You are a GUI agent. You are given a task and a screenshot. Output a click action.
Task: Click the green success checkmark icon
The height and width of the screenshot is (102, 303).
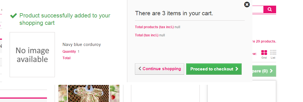[x=13, y=16]
